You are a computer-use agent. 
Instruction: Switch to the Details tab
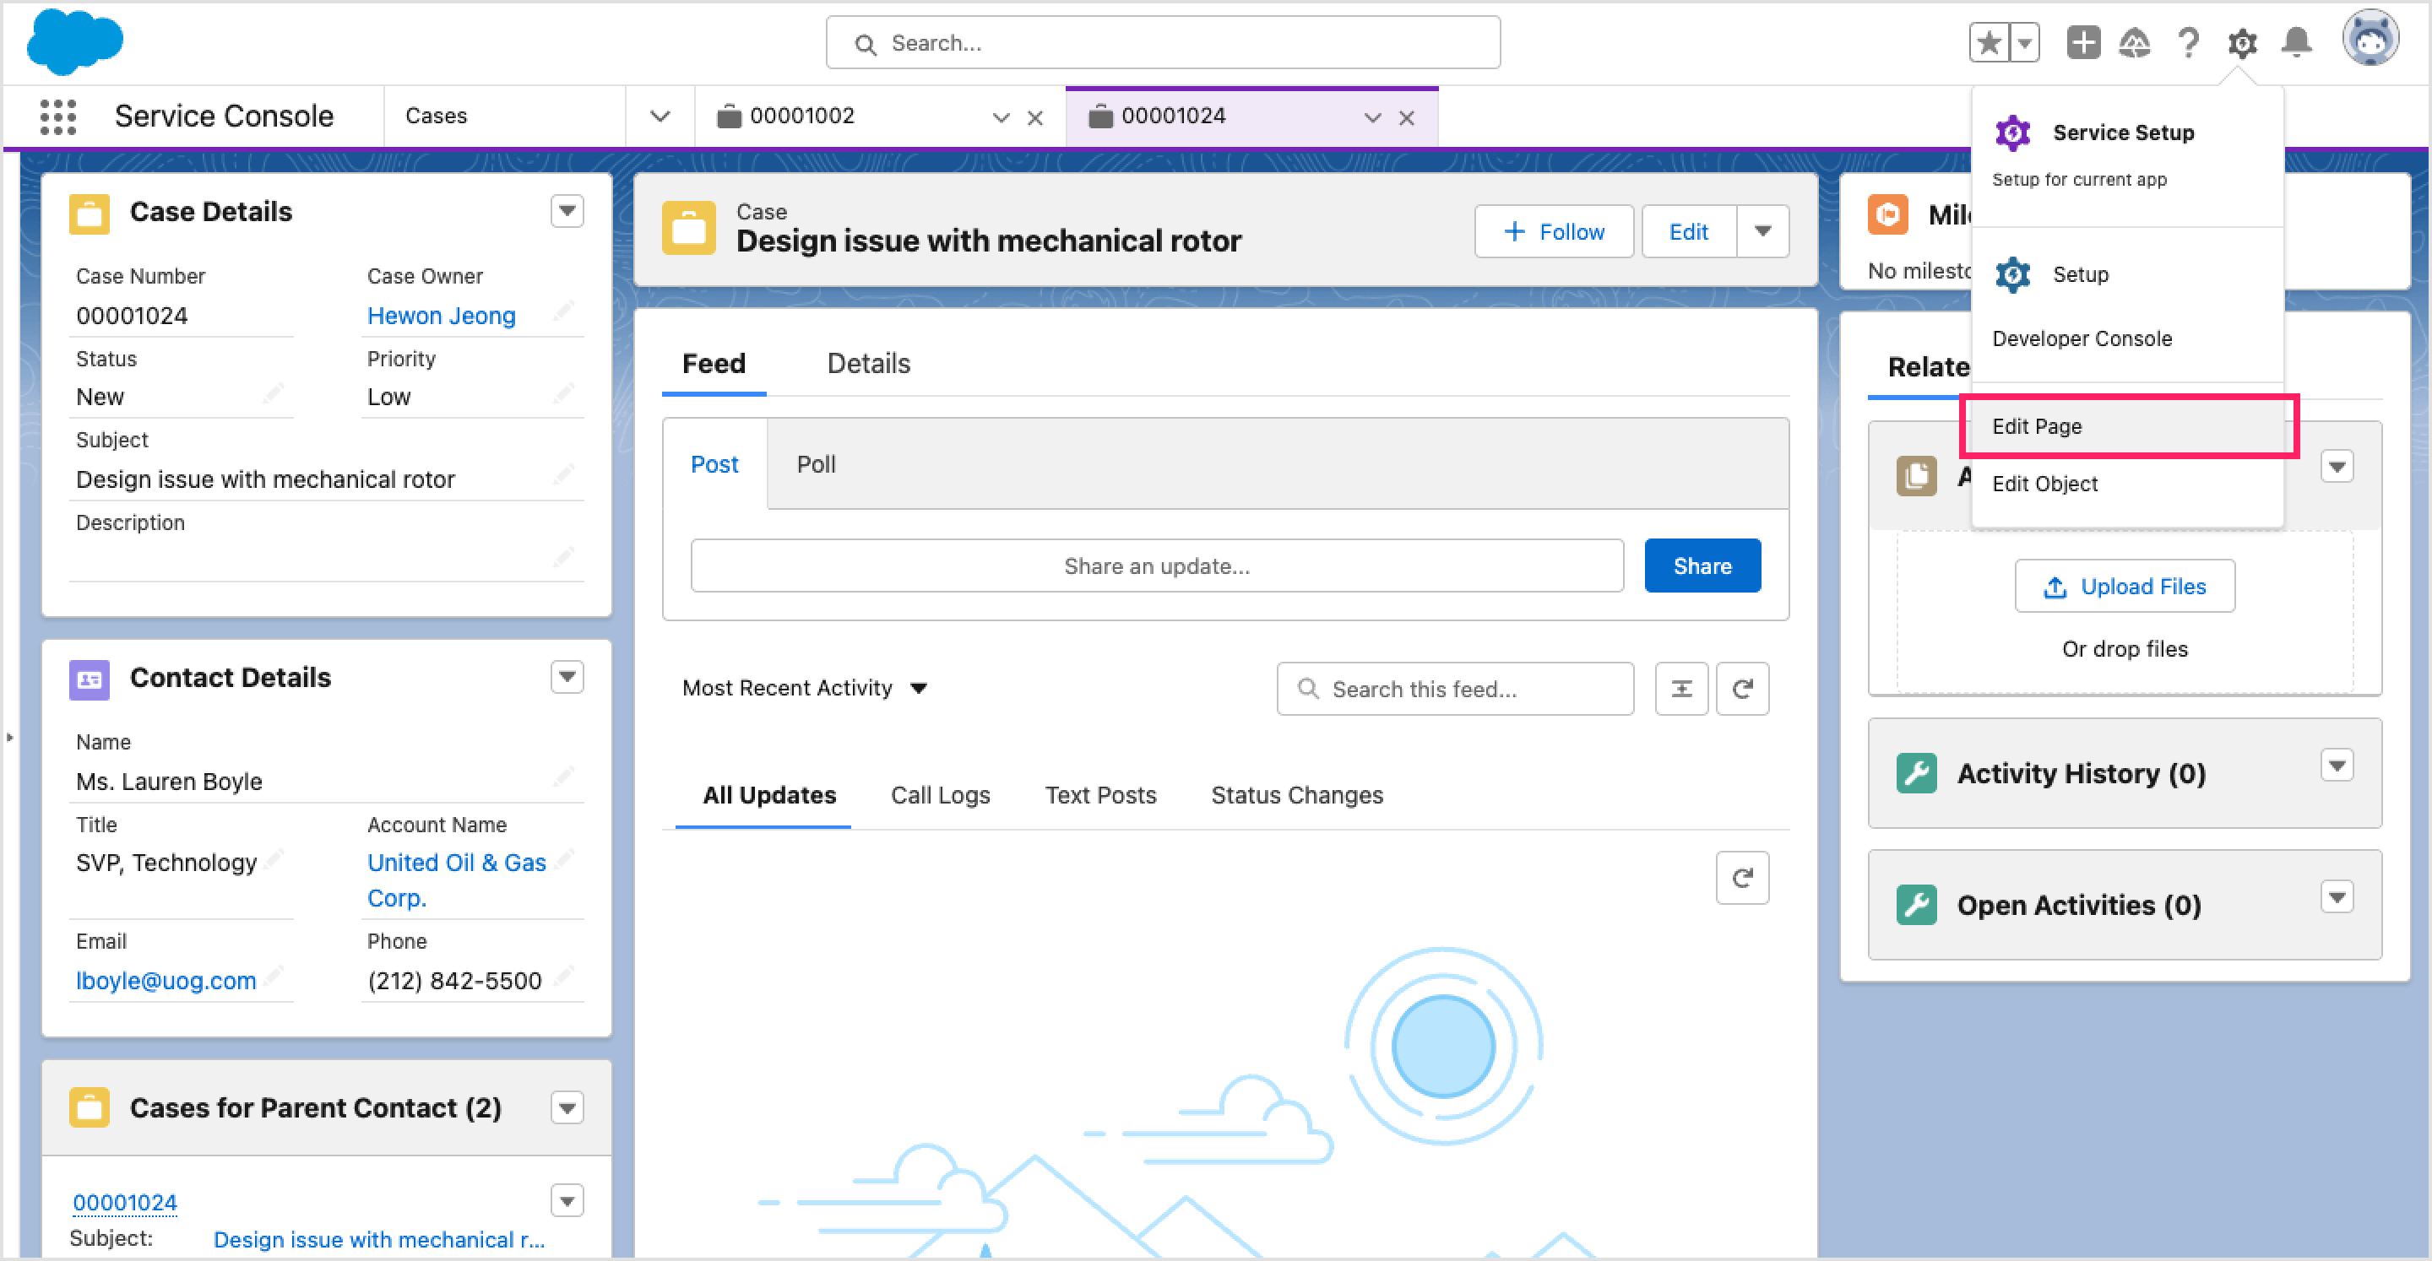867,364
